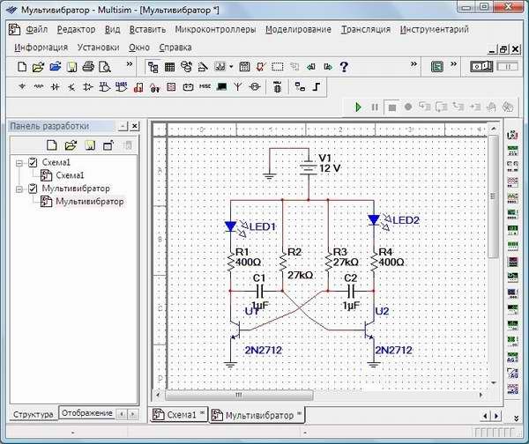Place an analog op-amp component

(x=88, y=87)
